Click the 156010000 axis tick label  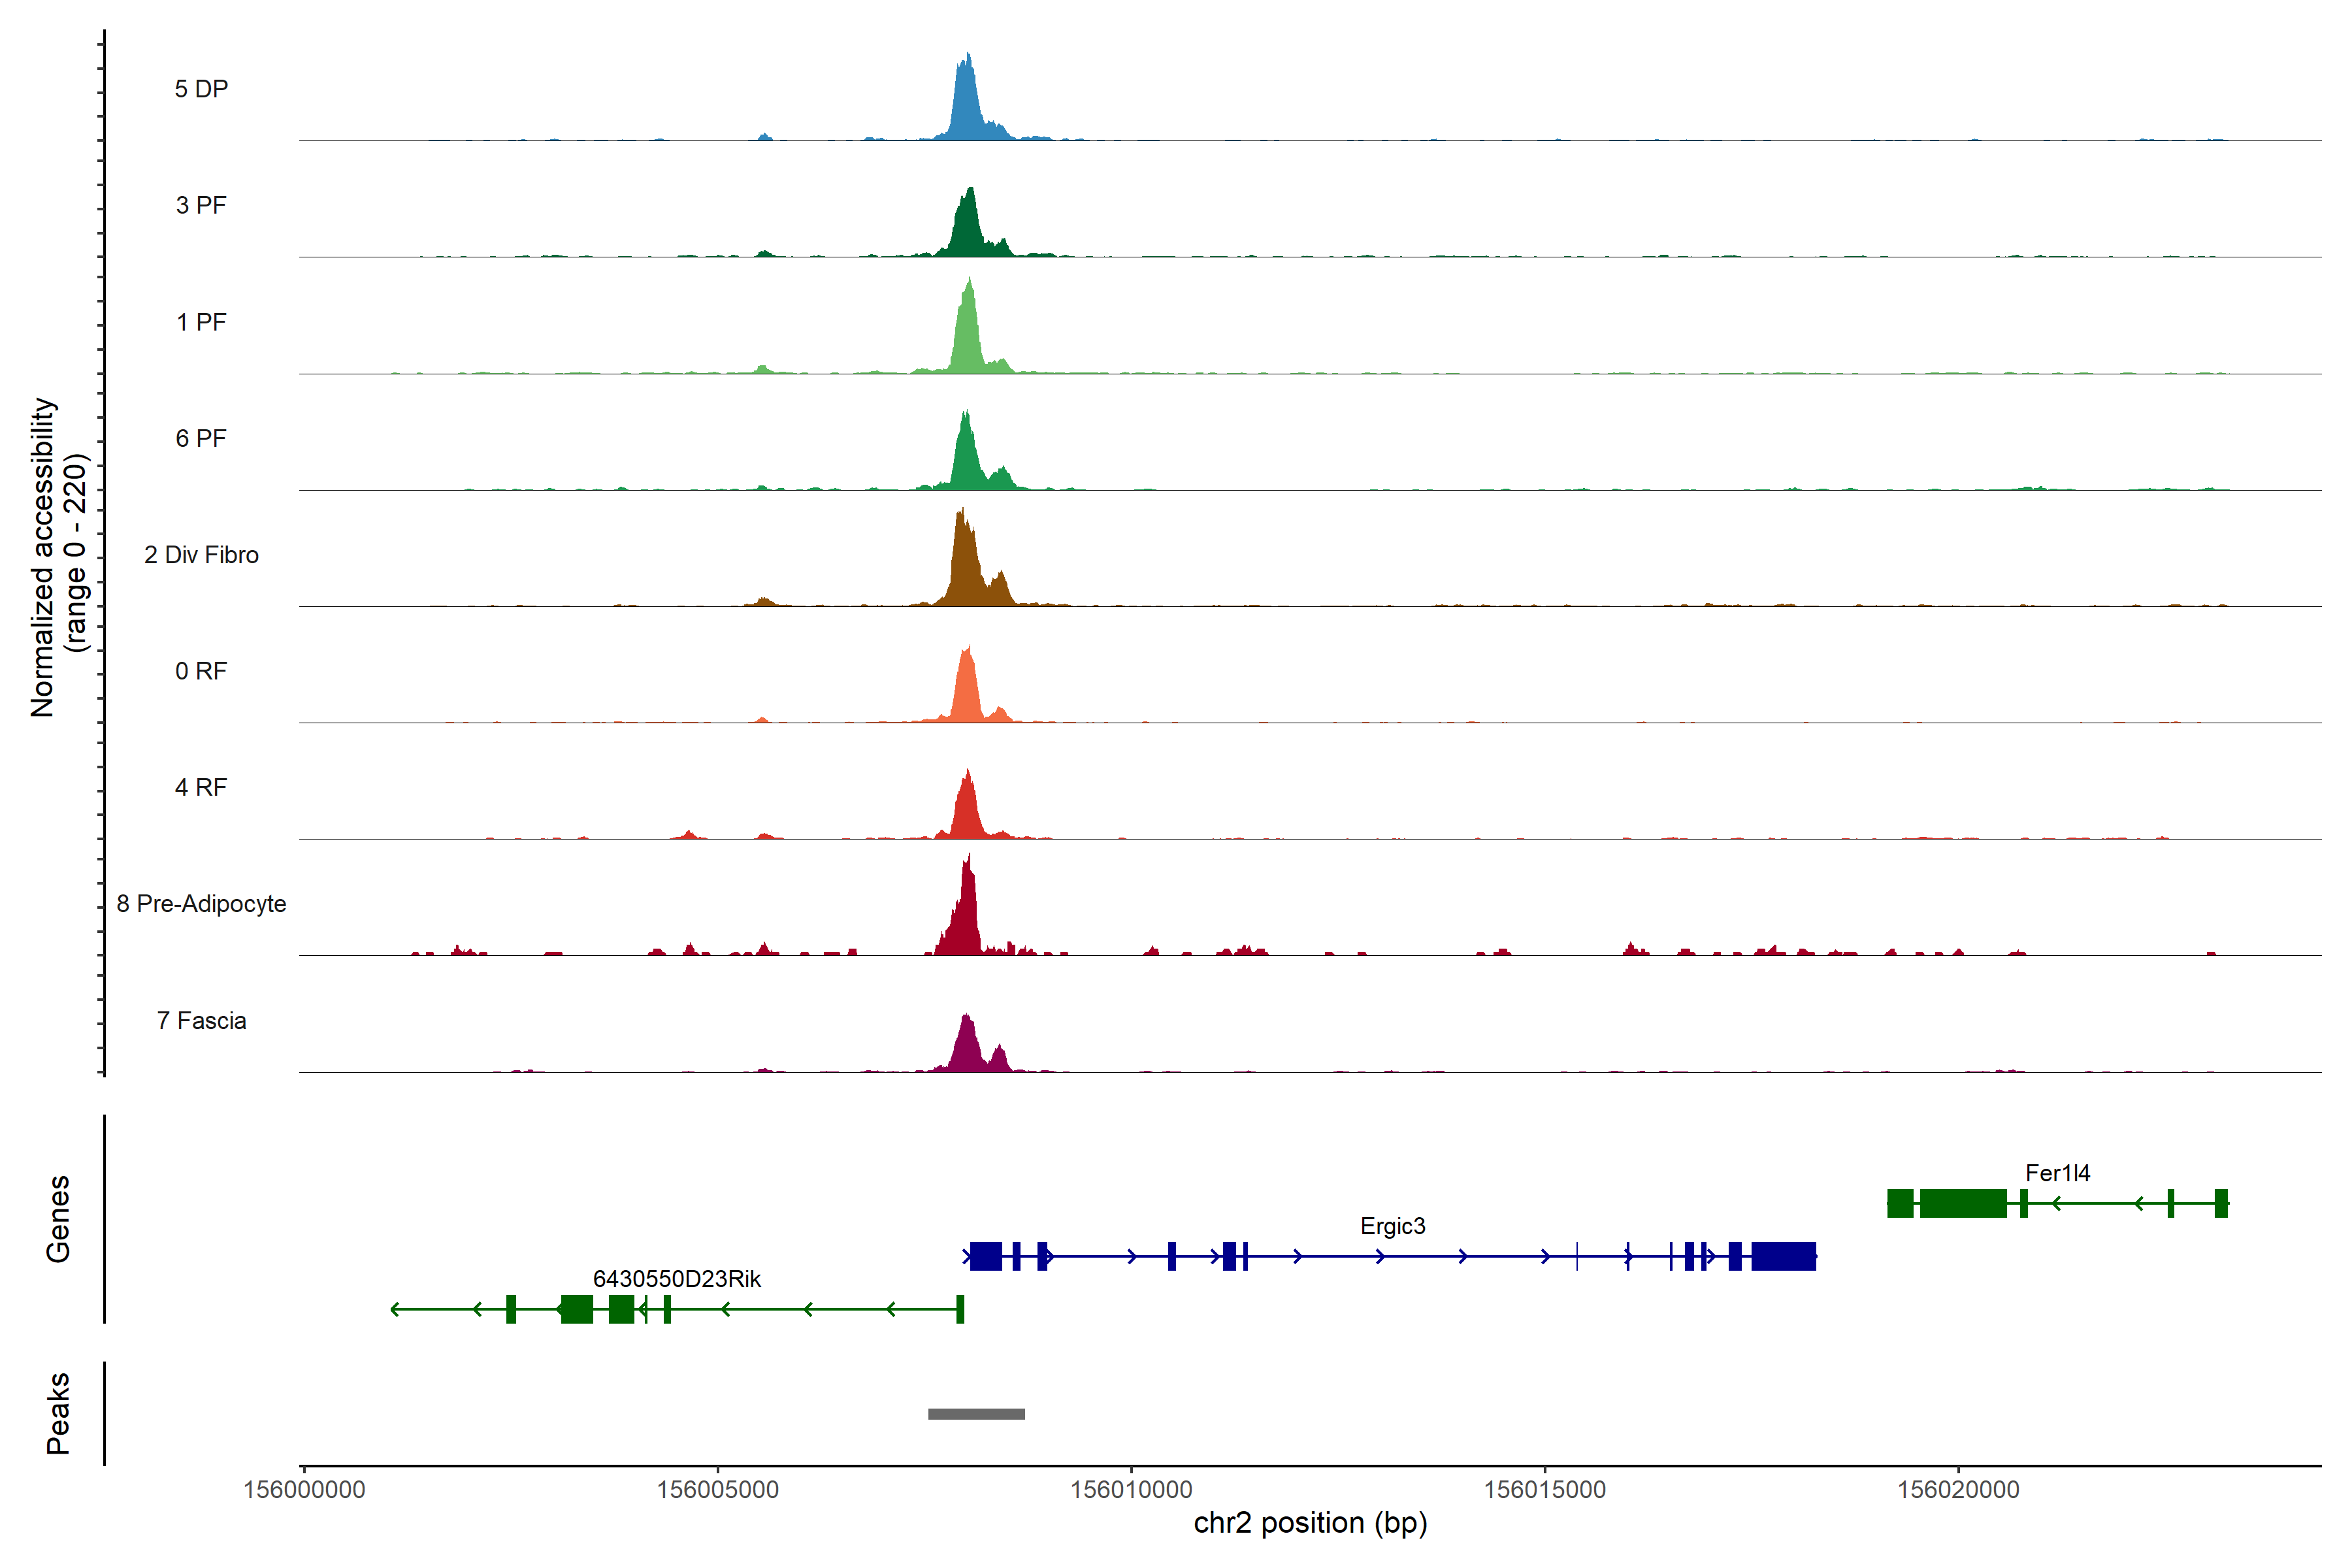1131,1490
